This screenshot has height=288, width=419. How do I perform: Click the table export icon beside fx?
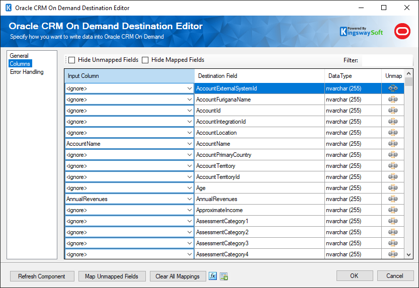point(224,276)
